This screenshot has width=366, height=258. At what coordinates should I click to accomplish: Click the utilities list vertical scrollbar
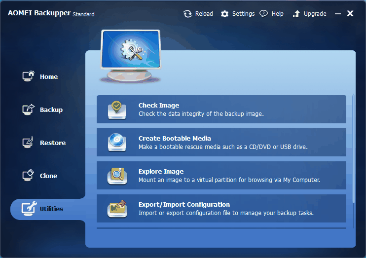click(353, 148)
